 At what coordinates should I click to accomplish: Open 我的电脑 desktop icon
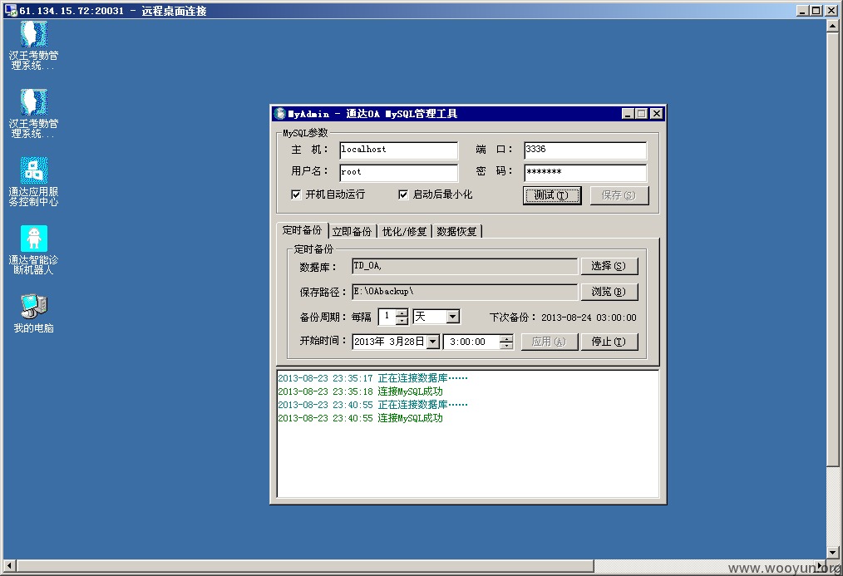33,314
